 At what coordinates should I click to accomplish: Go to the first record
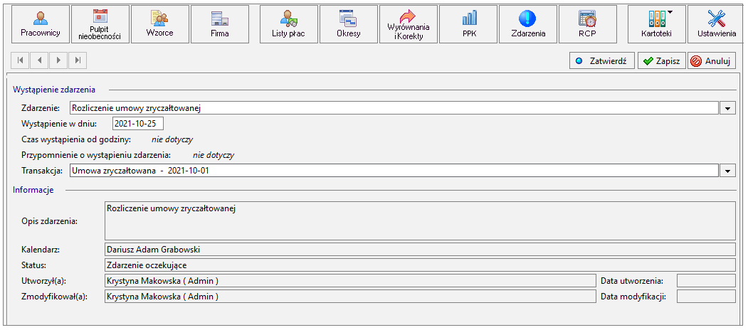point(20,60)
